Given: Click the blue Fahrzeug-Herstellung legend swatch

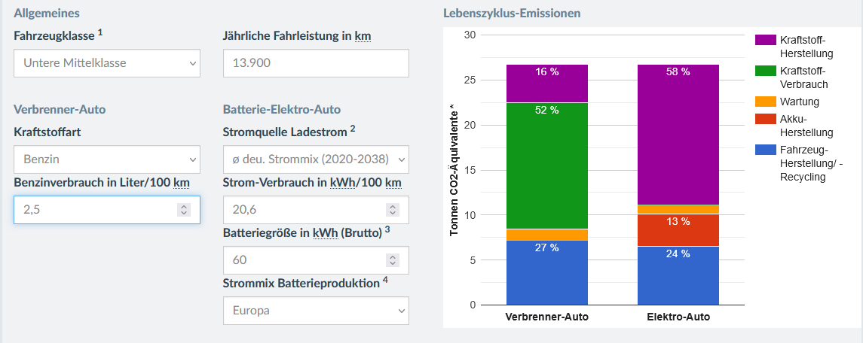Looking at the screenshot, I should [765, 150].
